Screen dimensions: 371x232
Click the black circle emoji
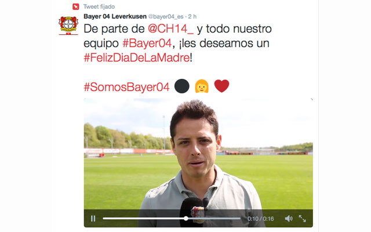[x=181, y=86]
